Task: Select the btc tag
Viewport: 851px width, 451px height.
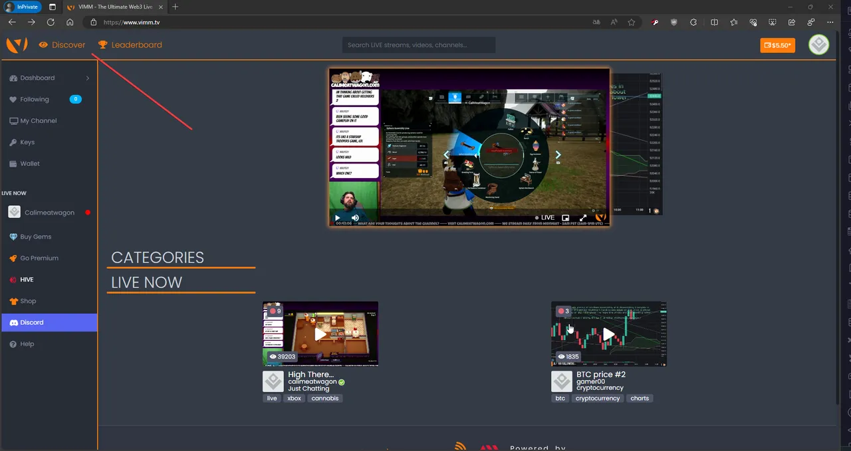Action: point(560,399)
